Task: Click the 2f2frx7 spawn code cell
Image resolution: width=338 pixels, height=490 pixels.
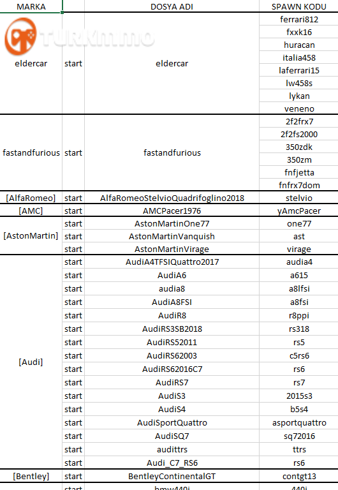Action: click(298, 121)
